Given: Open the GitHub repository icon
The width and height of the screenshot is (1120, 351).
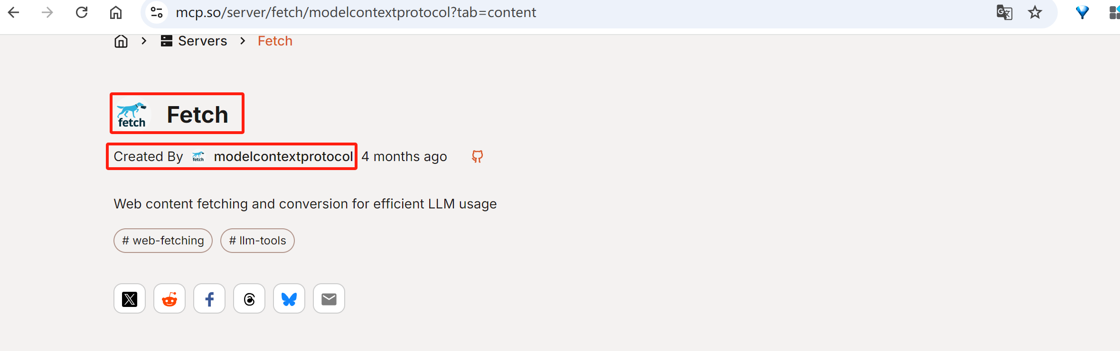Looking at the screenshot, I should [477, 157].
